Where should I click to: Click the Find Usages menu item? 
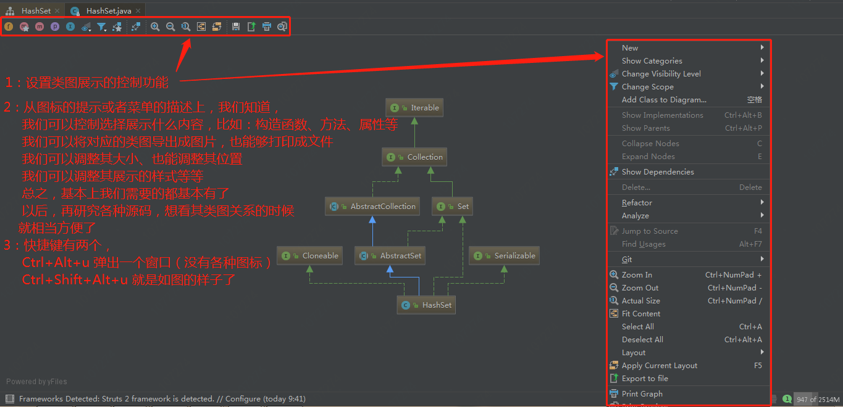click(689, 244)
